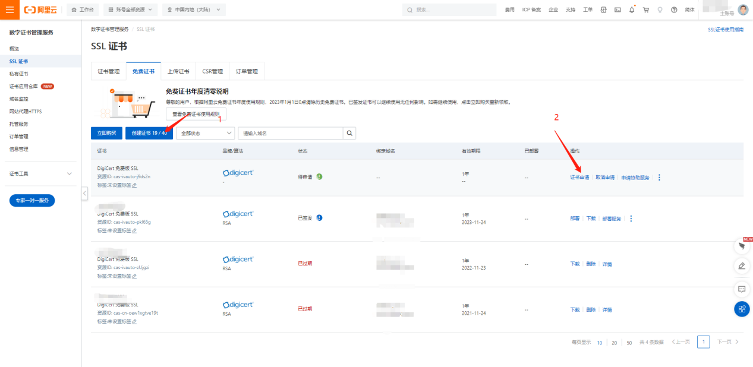753x367 pixels.
Task: Click the cube tool icon after 工单
Action: pyautogui.click(x=604, y=10)
